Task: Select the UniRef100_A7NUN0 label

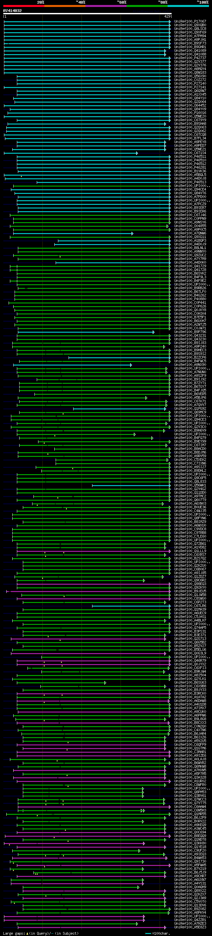Action: coord(190,372)
